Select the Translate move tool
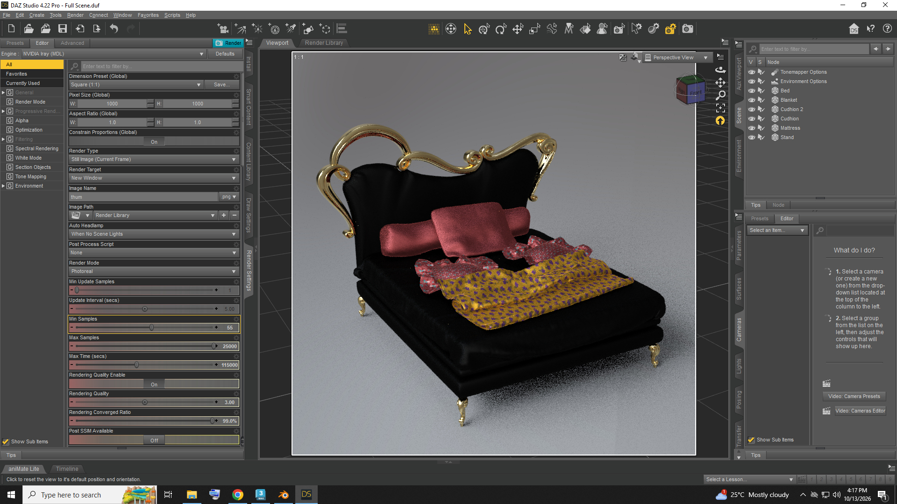Viewport: 897px width, 504px height. pos(518,29)
